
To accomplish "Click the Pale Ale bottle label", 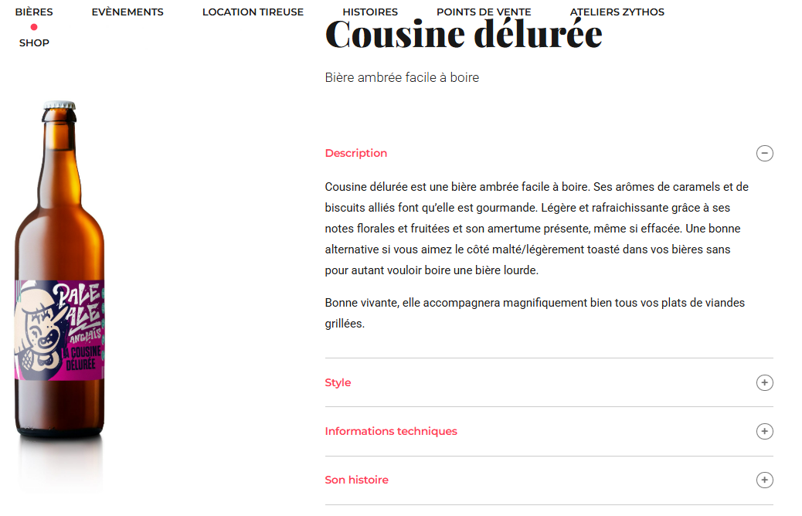I will (59, 331).
